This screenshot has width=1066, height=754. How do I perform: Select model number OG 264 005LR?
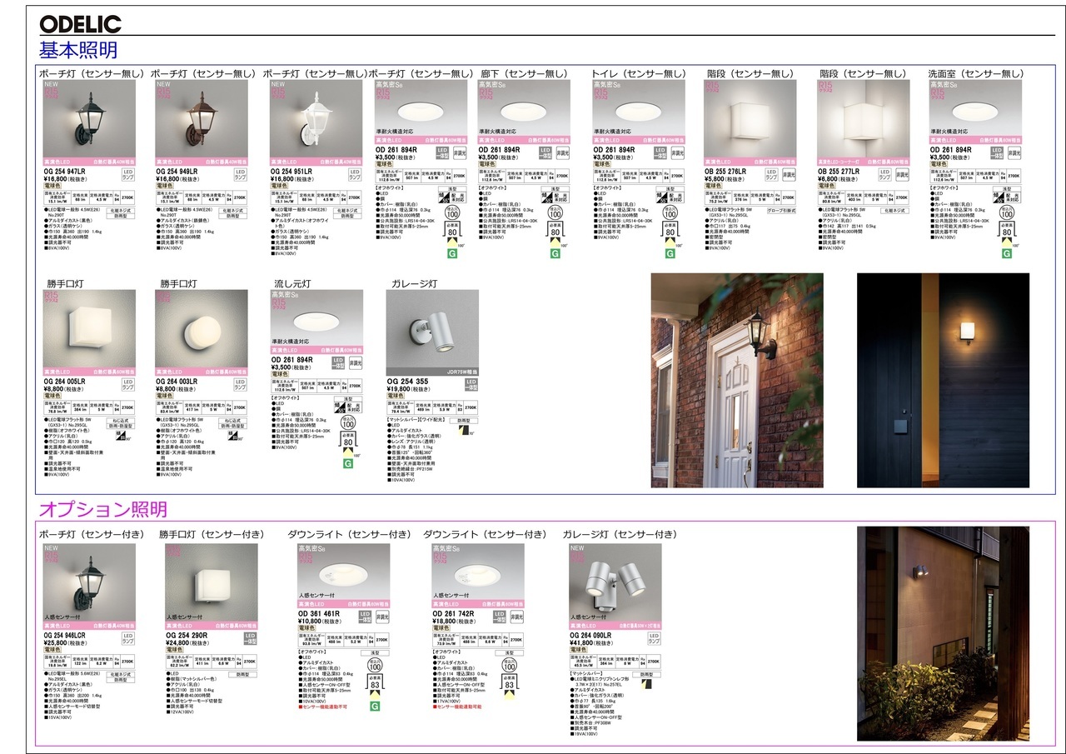coord(63,381)
